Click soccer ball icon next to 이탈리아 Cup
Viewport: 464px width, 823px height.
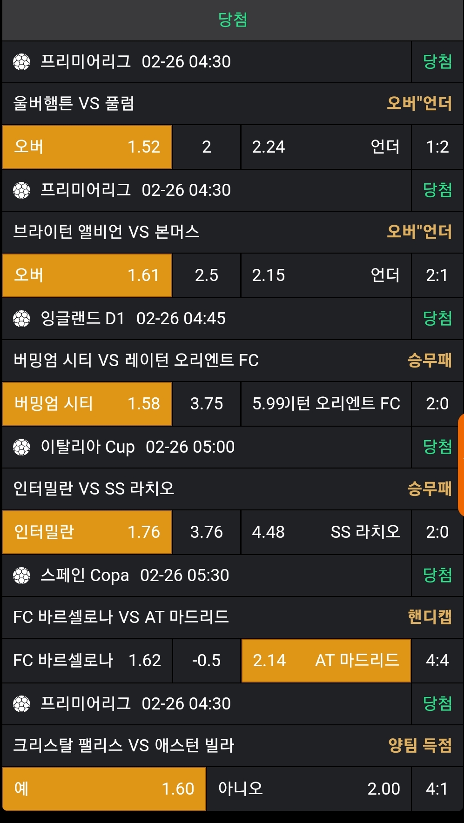(21, 447)
